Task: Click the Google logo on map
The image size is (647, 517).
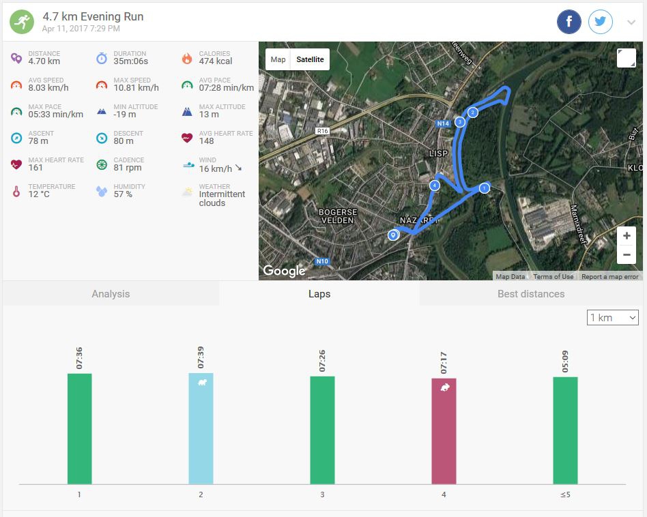Action: pyautogui.click(x=284, y=271)
